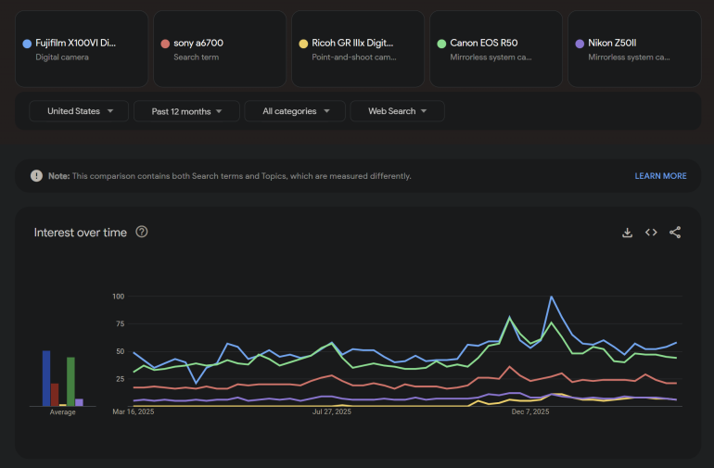Click the blue Fujifilm color dot
The height and width of the screenshot is (468, 714).
pos(27,44)
